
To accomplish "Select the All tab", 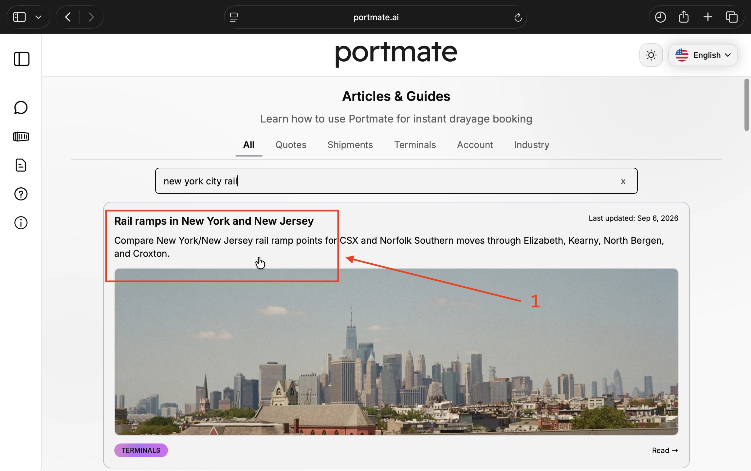I will coord(249,145).
